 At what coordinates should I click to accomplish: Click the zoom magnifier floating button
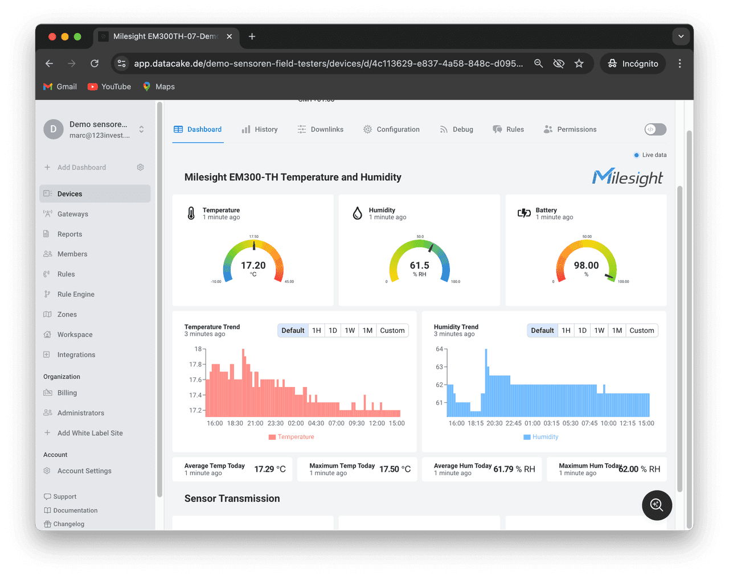click(x=657, y=505)
